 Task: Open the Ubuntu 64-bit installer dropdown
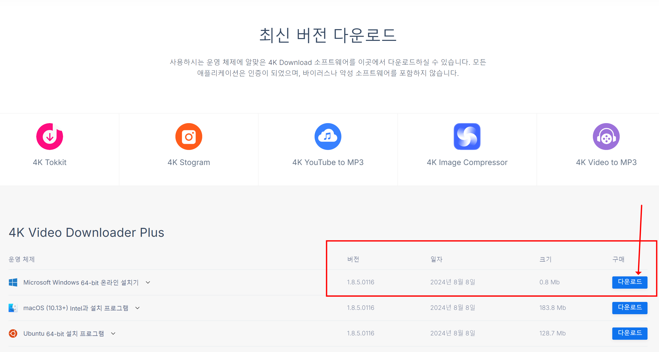(113, 334)
